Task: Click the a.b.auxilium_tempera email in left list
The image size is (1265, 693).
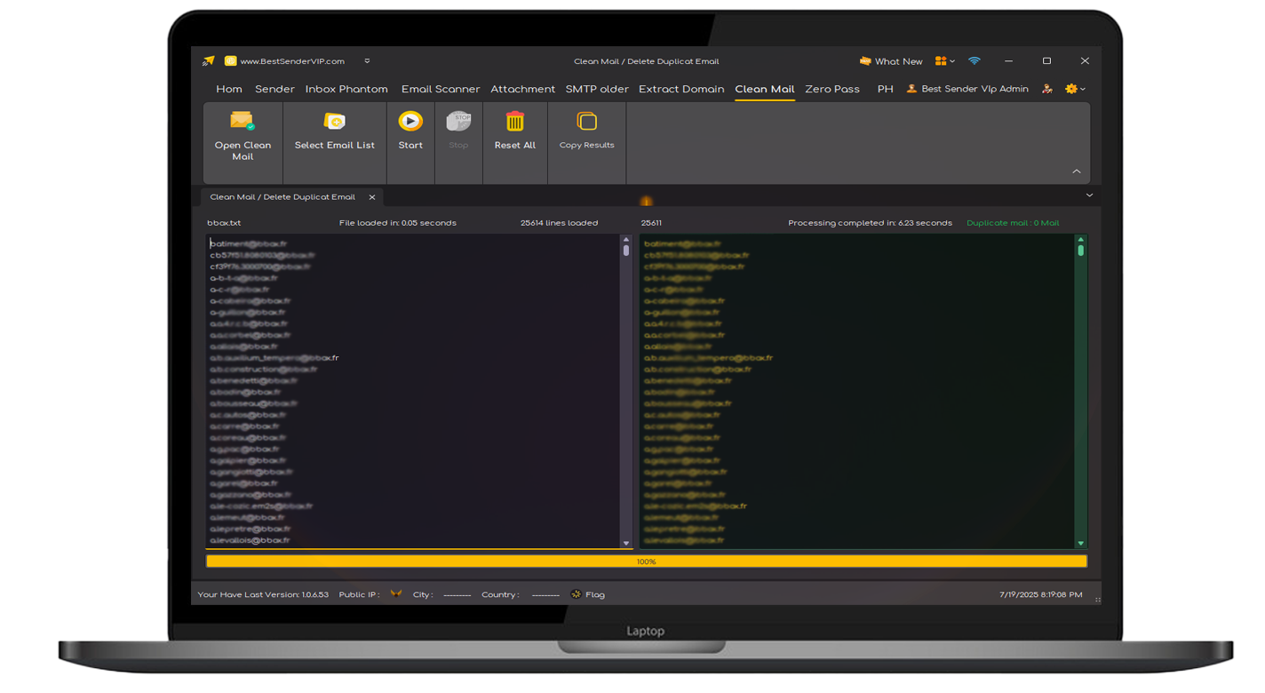Action: [x=274, y=358]
